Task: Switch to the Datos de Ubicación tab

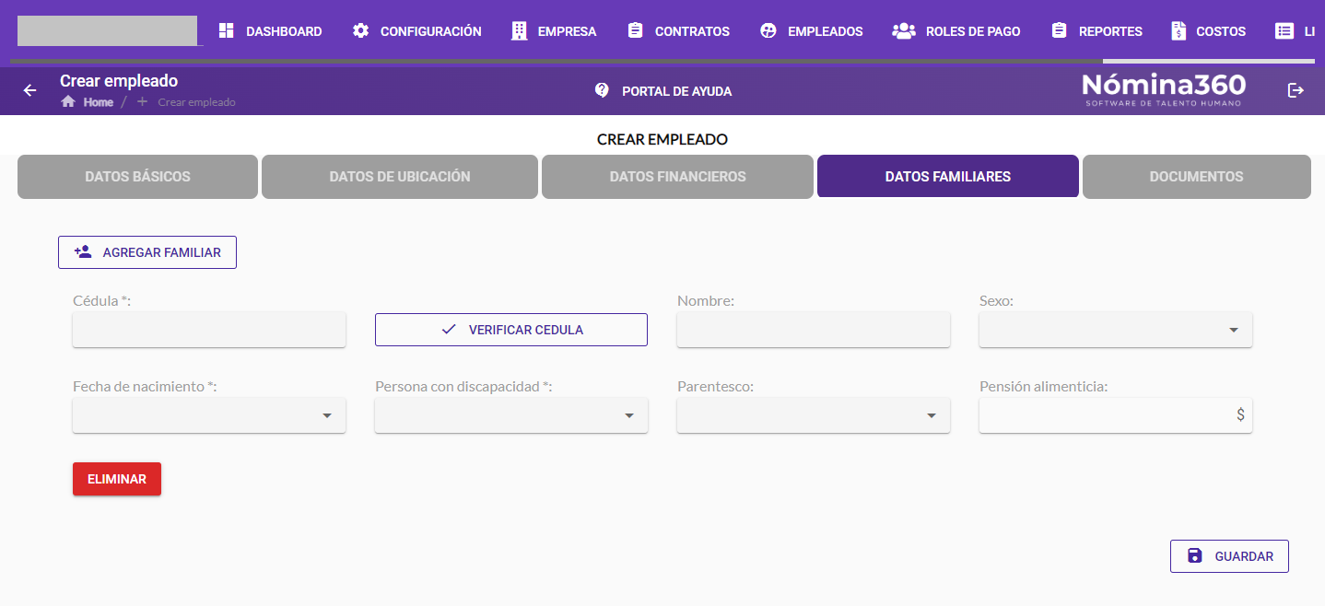Action: pos(400,177)
